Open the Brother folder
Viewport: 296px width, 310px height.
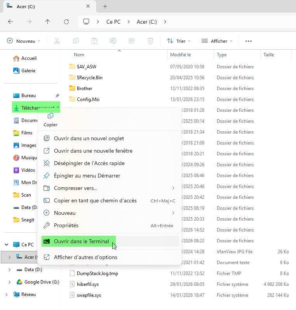pos(84,89)
